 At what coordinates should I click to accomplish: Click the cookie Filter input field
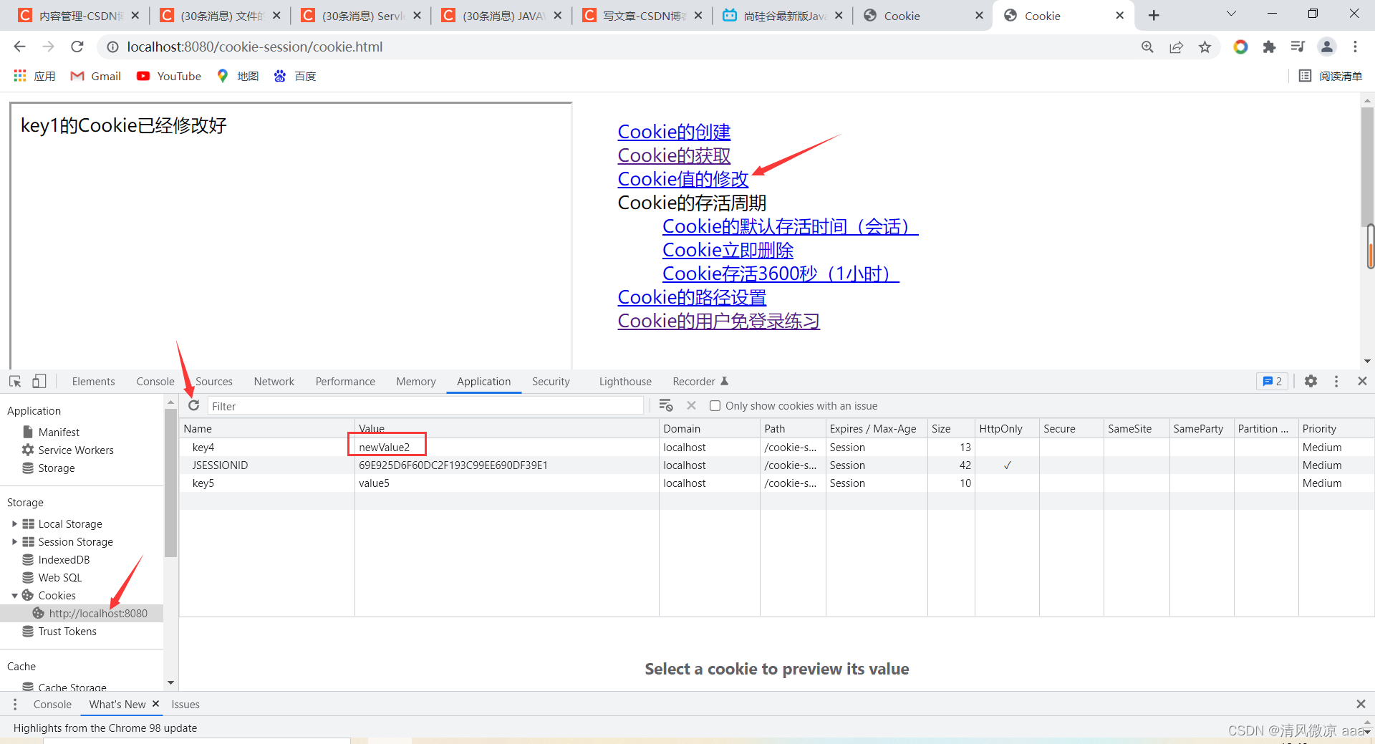click(425, 406)
